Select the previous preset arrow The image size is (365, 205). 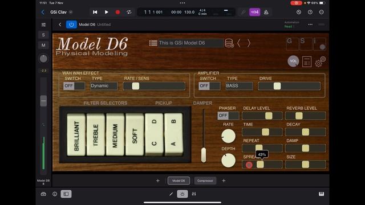(239, 43)
